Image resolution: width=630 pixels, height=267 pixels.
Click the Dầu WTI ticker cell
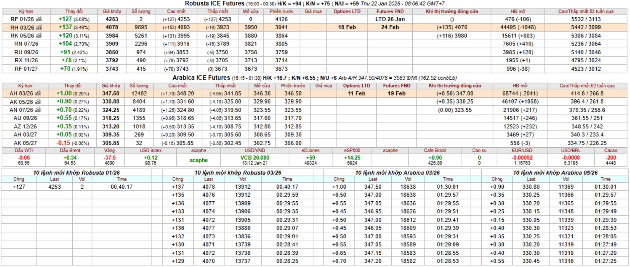pyautogui.click(x=24, y=157)
